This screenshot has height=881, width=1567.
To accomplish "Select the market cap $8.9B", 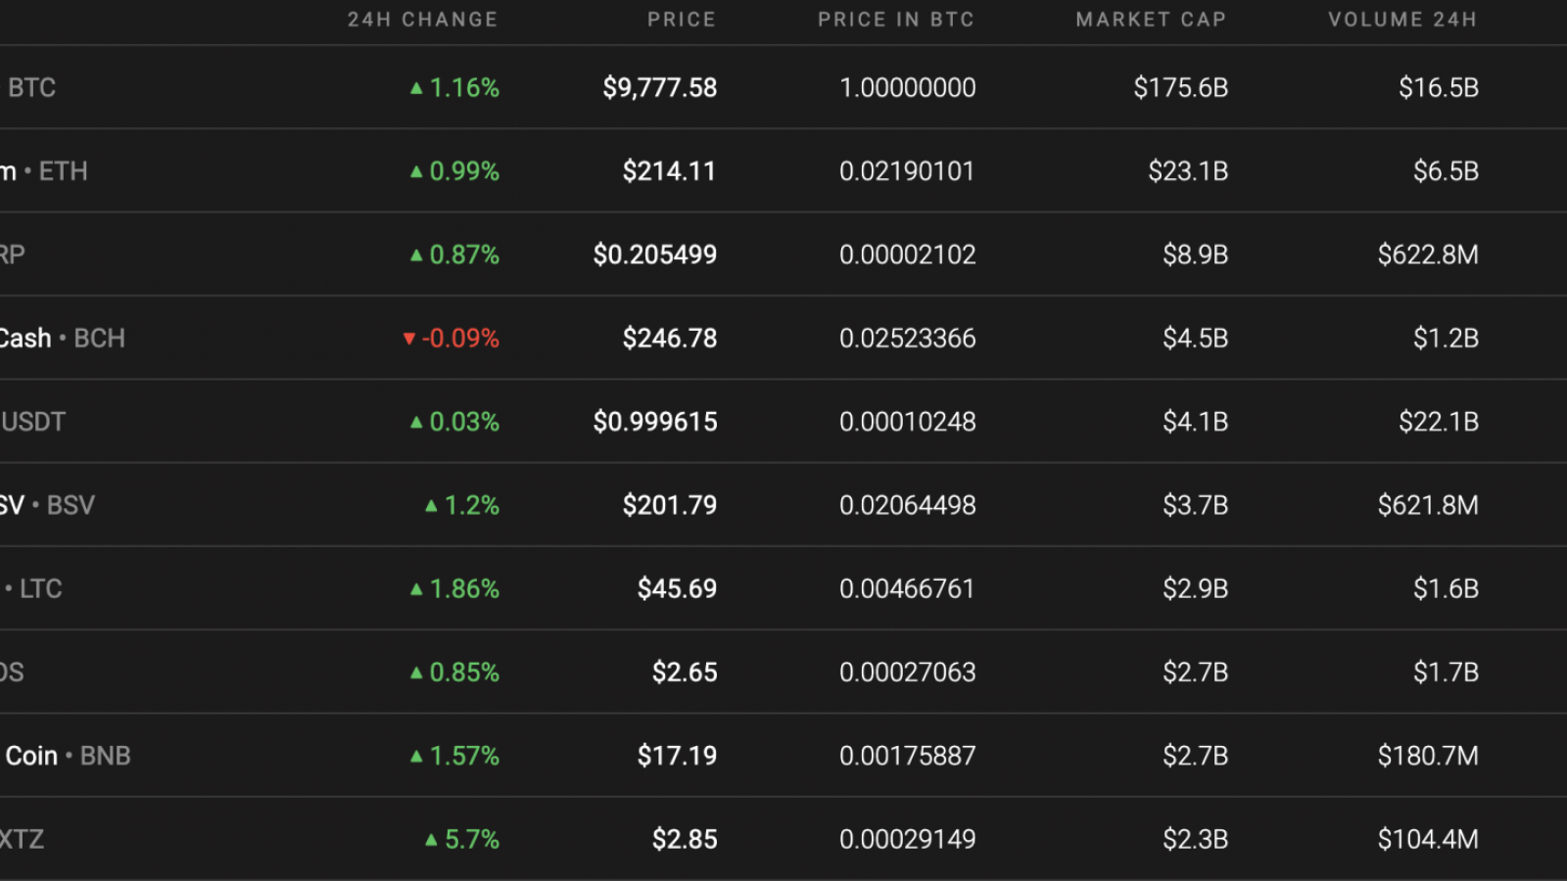I will coord(1196,255).
